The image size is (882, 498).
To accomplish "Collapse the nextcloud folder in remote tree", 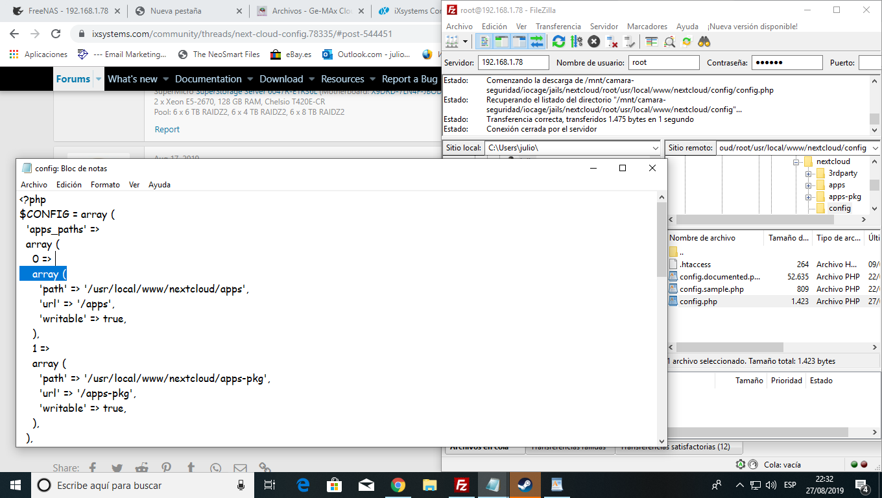I will click(796, 162).
